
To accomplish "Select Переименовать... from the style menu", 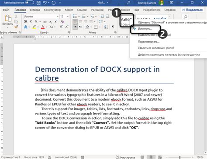I will click(x=148, y=42).
